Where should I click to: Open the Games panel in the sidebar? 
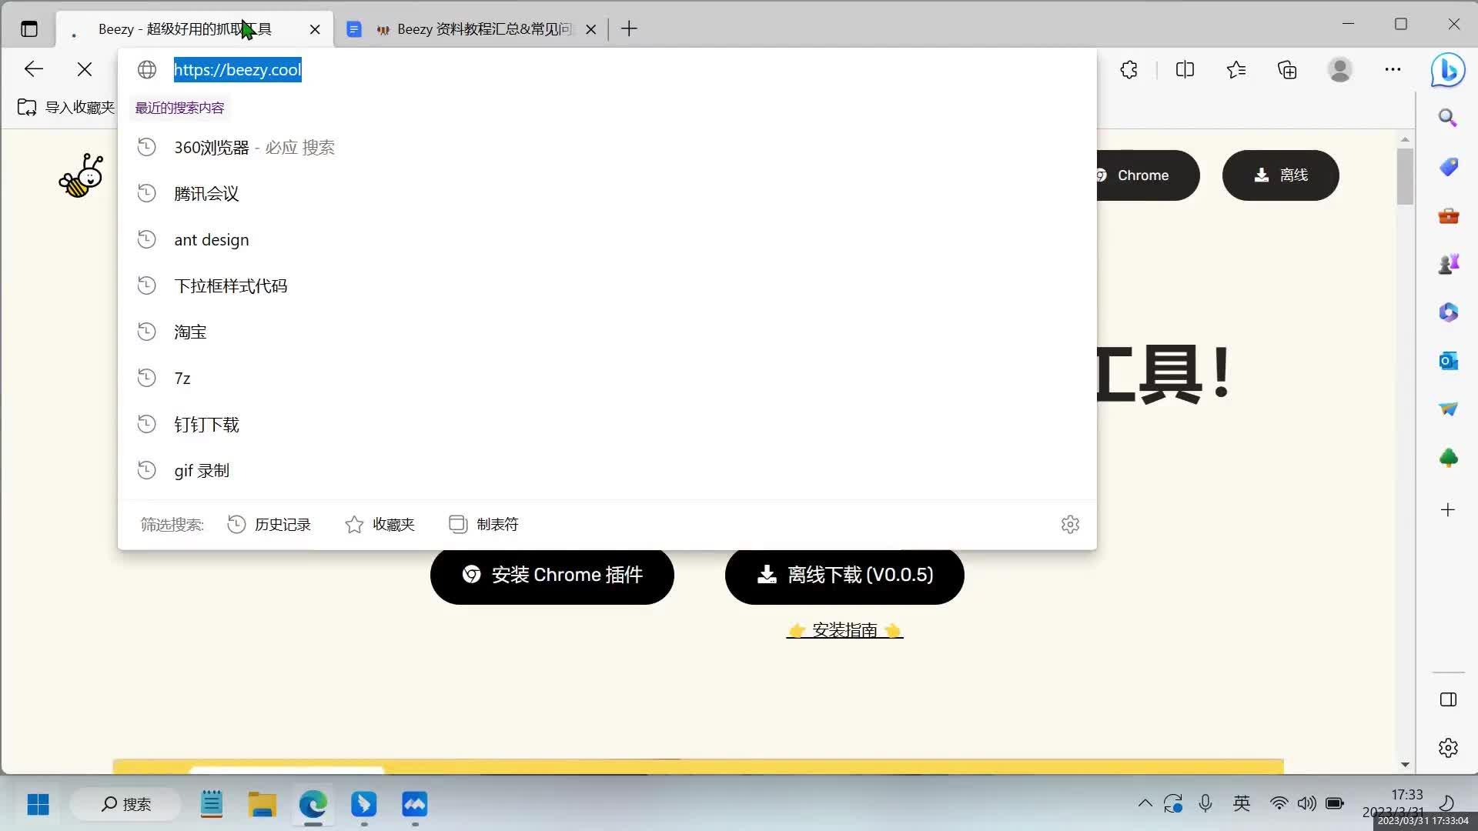[x=1448, y=262]
